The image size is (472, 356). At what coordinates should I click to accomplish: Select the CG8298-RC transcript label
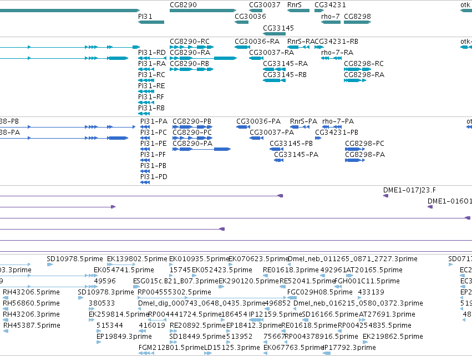coord(364,64)
